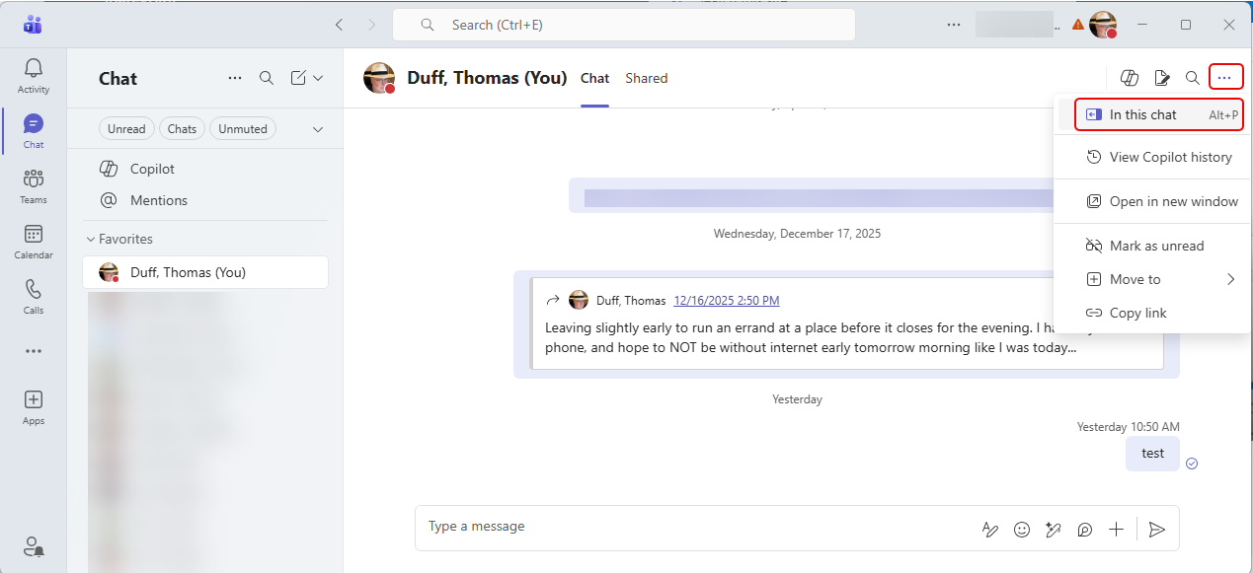Click the send message arrow

(1157, 530)
